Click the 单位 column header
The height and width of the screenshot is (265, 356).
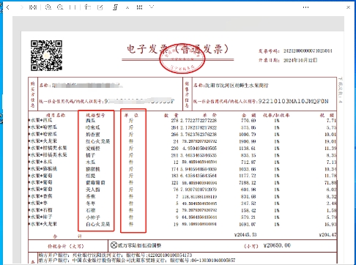tap(131, 115)
